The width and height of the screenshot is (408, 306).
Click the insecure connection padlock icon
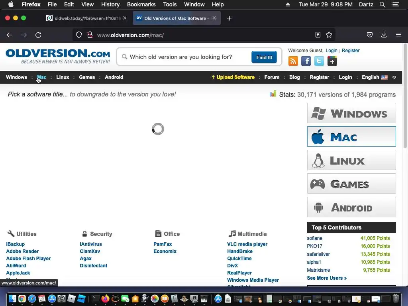coord(90,35)
